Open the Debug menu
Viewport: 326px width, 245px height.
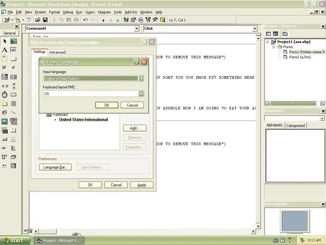(x=68, y=12)
